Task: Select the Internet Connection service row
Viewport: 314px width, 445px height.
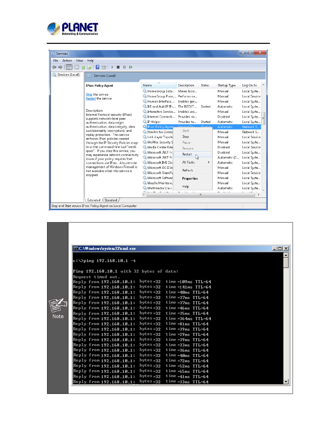Action: pyautogui.click(x=201, y=117)
